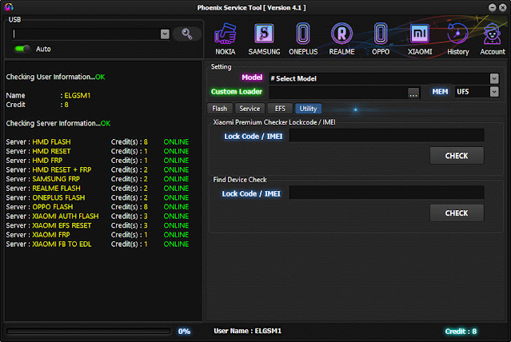Click the XIAOMI EFS RESET server name
This screenshot has width=511, height=342.
click(62, 225)
